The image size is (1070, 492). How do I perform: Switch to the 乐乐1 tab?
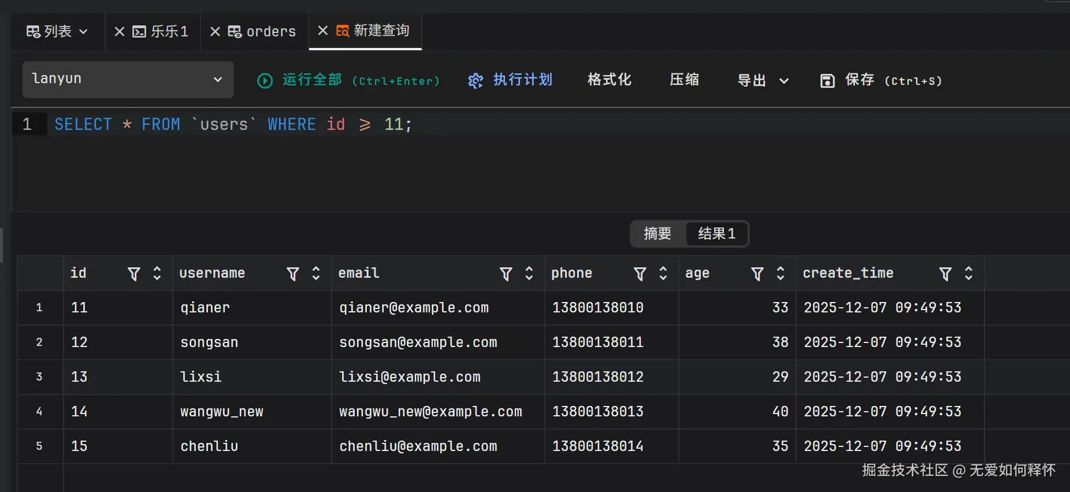169,31
